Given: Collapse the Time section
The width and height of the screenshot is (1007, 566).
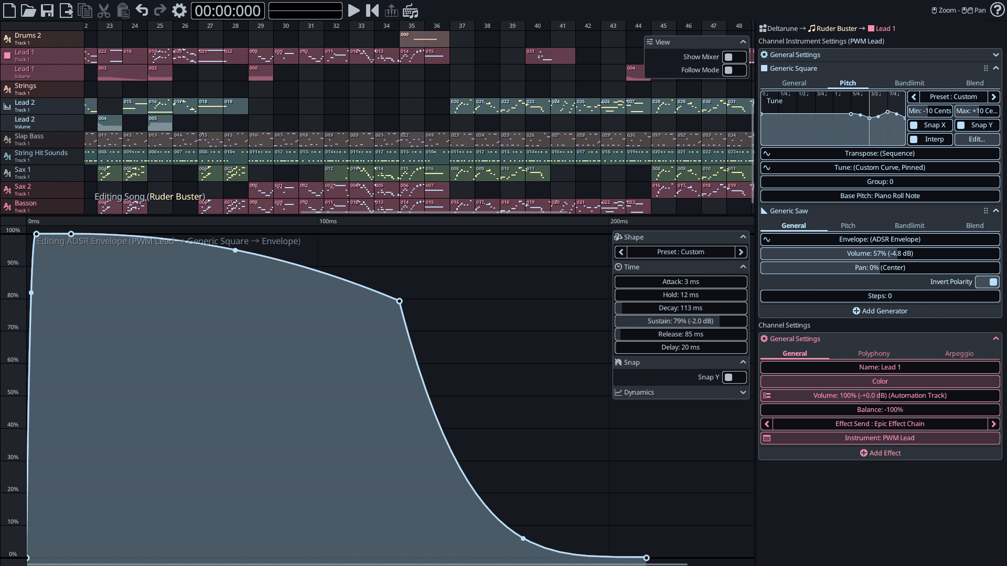Looking at the screenshot, I should [743, 267].
